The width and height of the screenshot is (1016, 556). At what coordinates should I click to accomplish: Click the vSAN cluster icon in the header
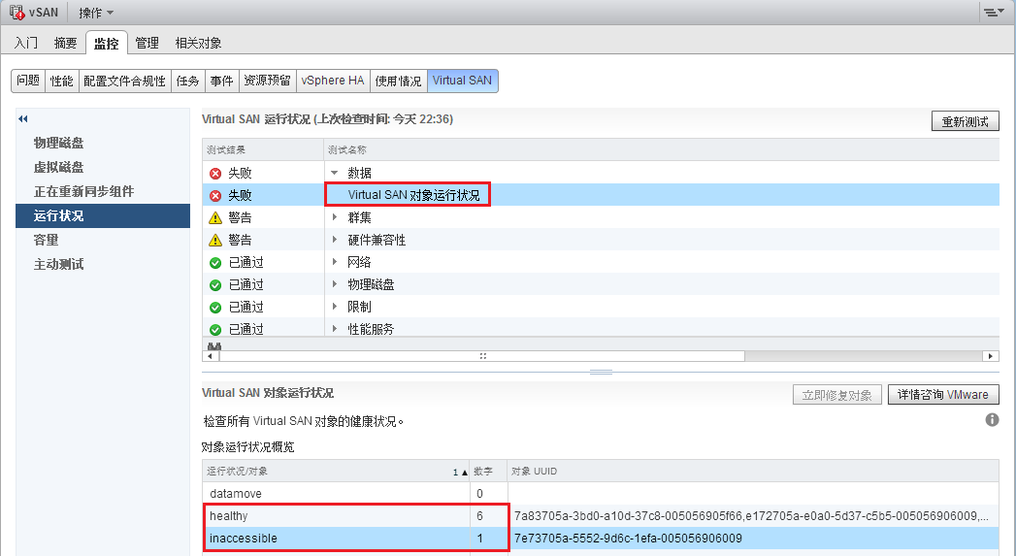16,13
